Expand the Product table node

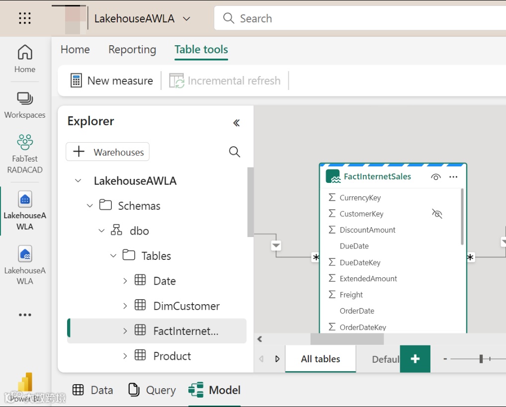pos(125,356)
